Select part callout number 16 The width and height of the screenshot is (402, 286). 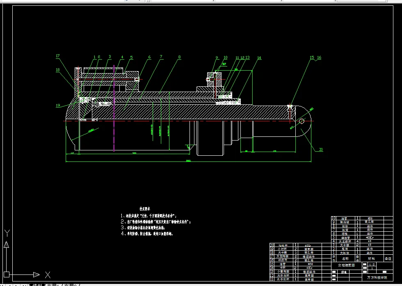pos(319,57)
